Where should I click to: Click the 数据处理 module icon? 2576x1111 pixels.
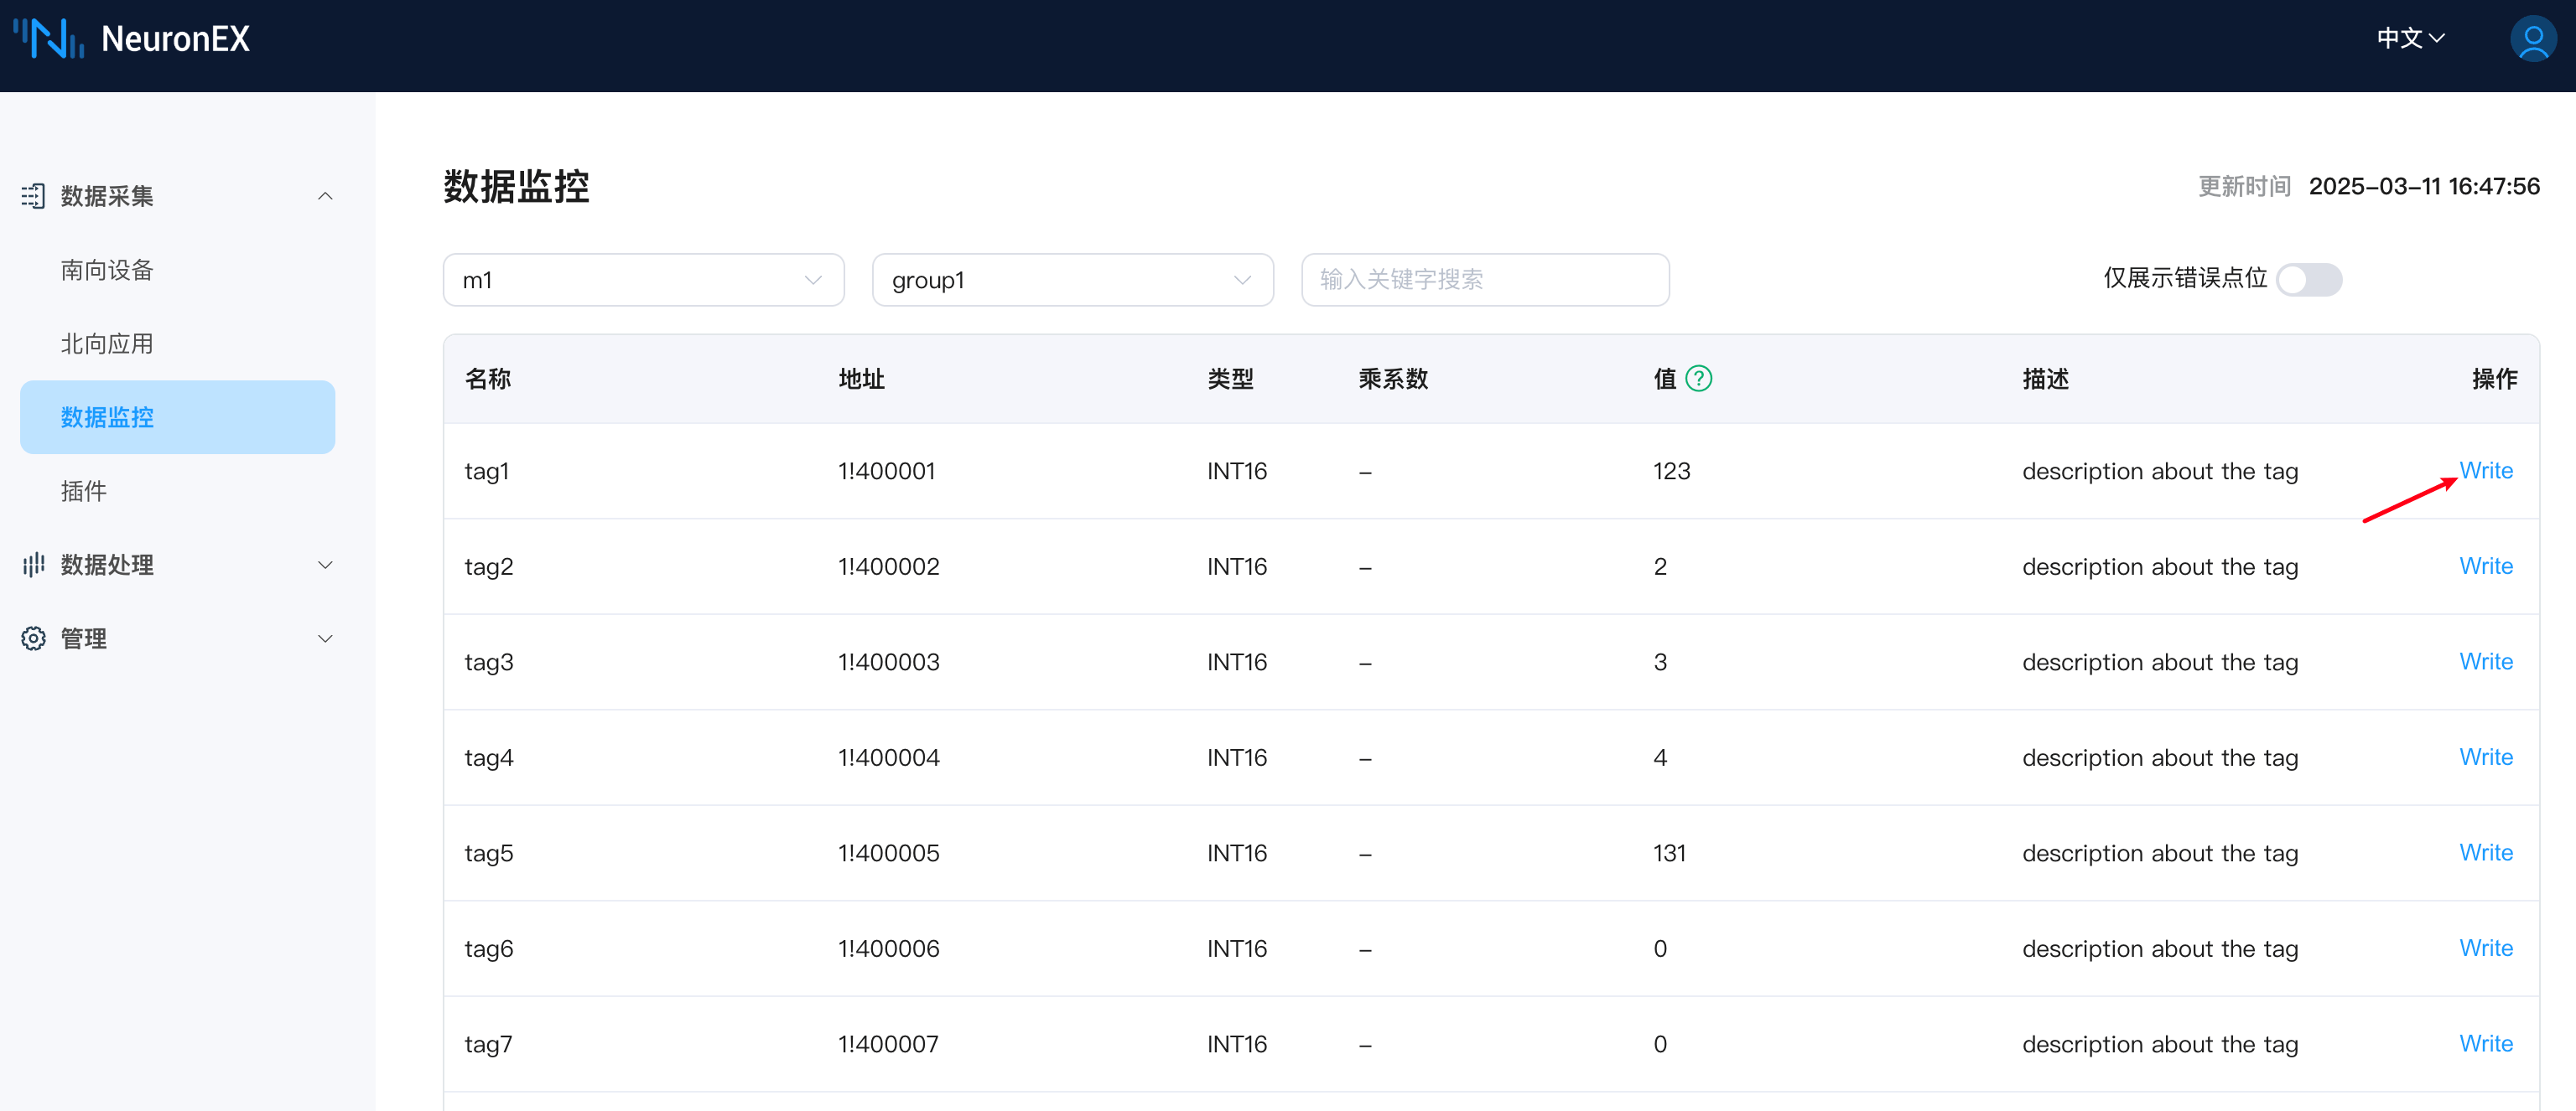click(x=33, y=565)
